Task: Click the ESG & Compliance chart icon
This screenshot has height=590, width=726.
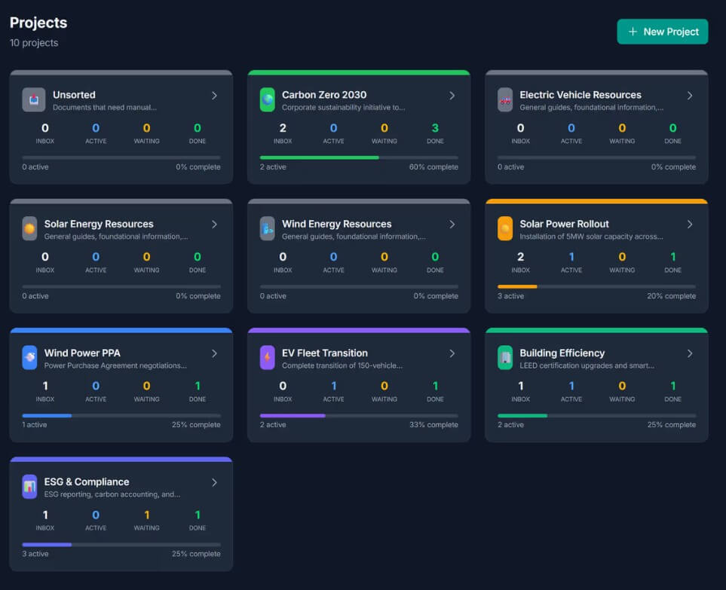Action: 29,487
